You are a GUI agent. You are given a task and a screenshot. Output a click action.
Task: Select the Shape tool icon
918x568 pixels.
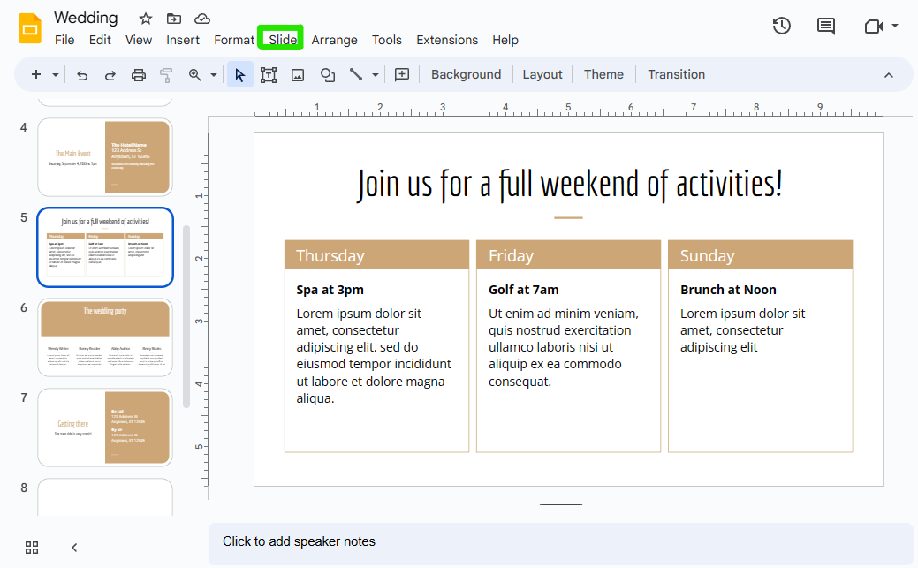click(327, 75)
